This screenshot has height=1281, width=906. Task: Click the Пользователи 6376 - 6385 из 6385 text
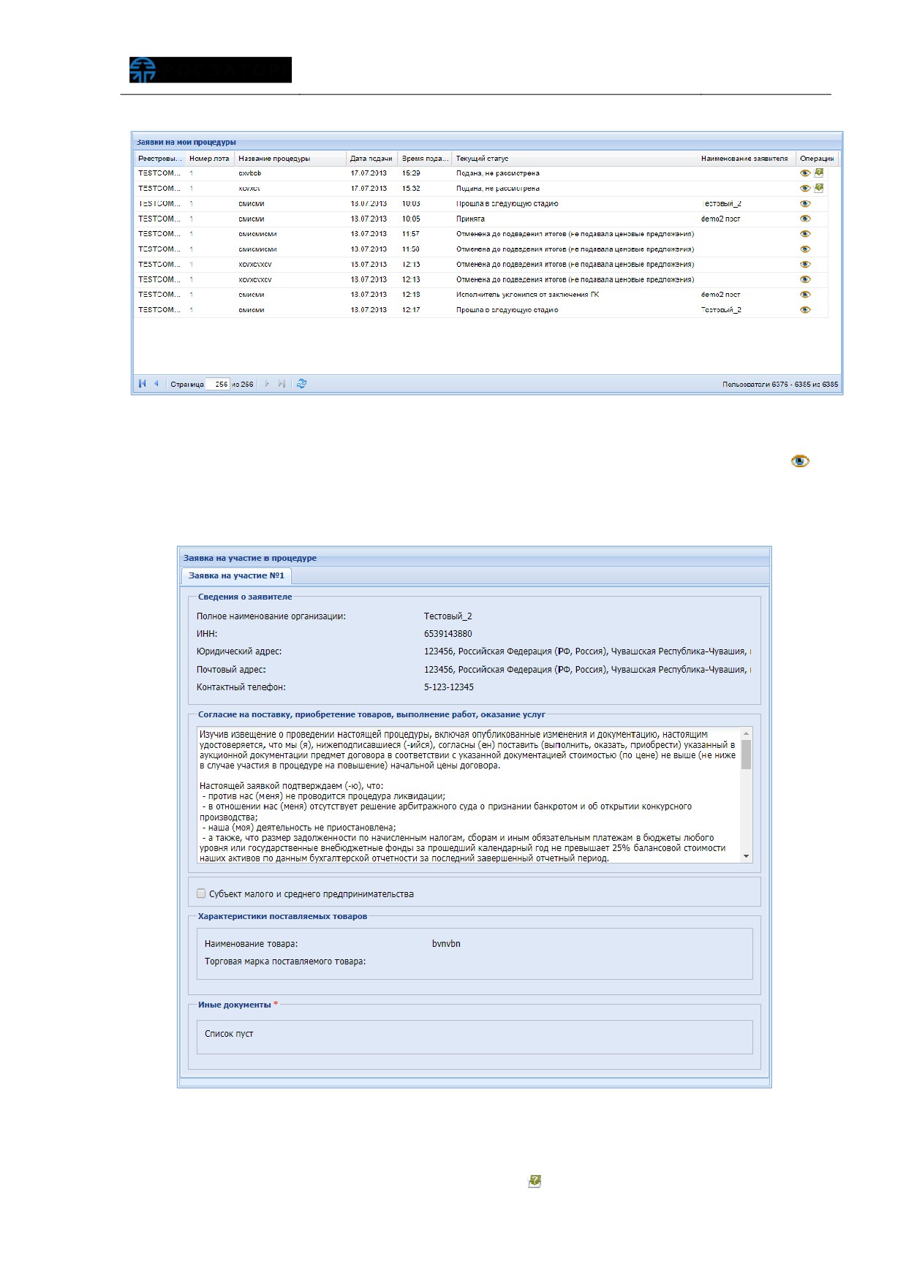coord(780,385)
